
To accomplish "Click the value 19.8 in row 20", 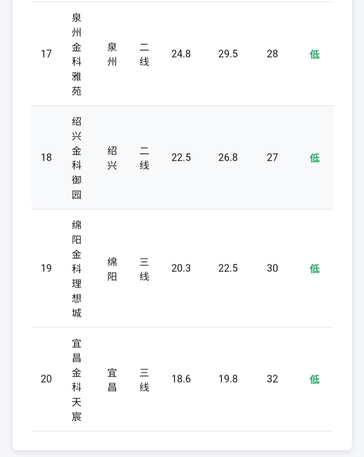I will pos(228,379).
